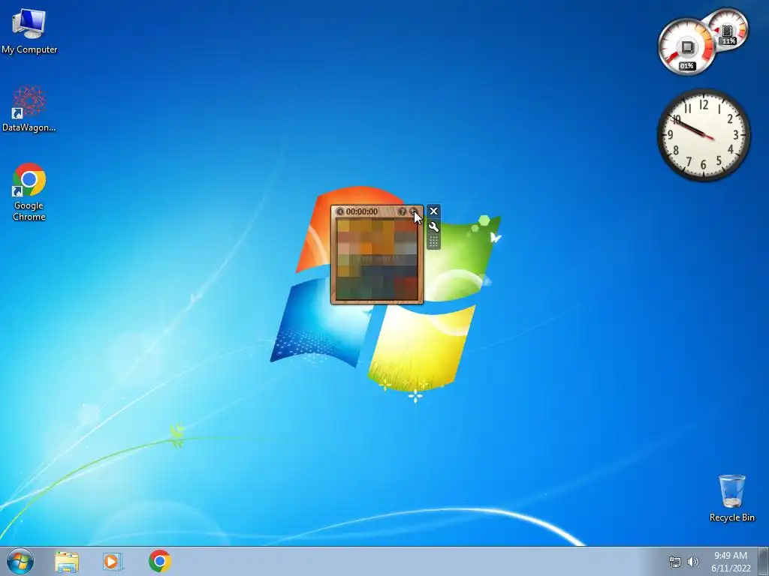Open the taskbar clock showing 9:49 AM

731,562
